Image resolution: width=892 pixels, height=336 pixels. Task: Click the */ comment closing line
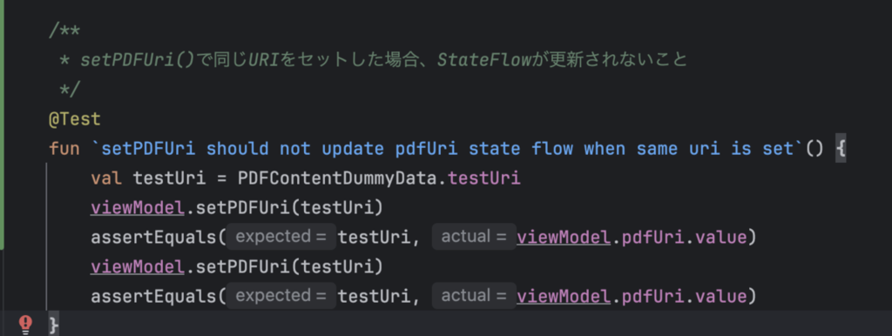(70, 90)
